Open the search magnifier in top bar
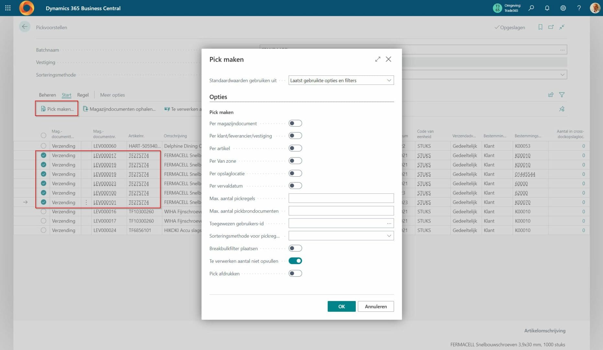Viewport: 603px width, 350px height. pyautogui.click(x=531, y=8)
